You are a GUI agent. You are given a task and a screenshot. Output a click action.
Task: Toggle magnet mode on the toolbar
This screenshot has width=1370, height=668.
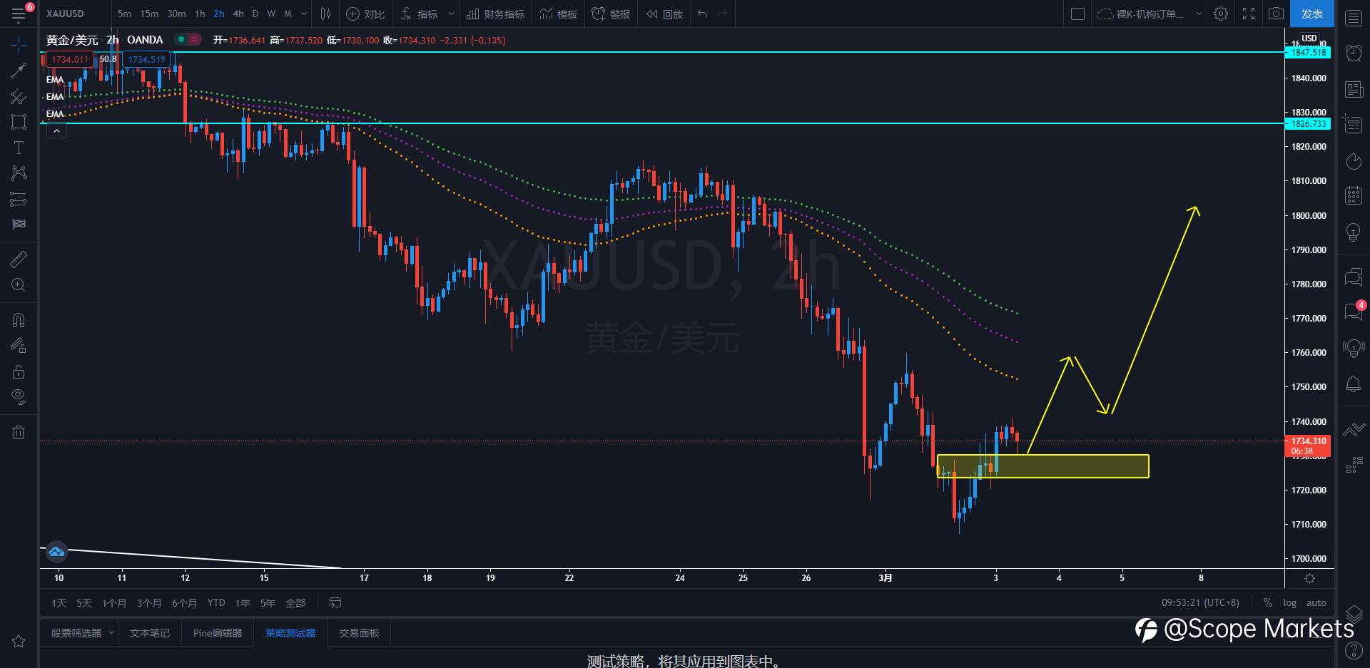19,319
